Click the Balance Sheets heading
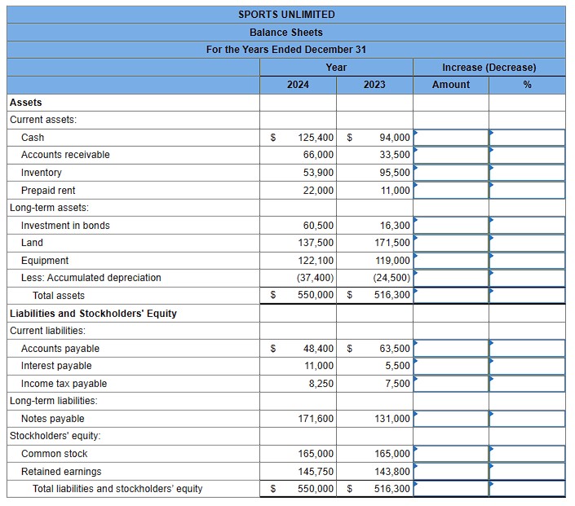This screenshot has height=506, width=575. [x=286, y=33]
